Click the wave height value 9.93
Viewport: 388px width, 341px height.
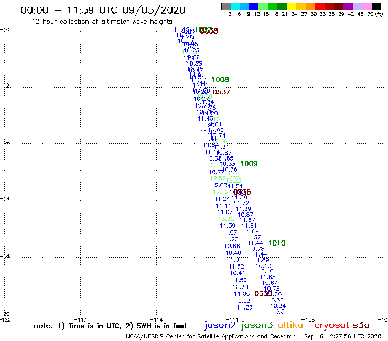click(x=244, y=301)
